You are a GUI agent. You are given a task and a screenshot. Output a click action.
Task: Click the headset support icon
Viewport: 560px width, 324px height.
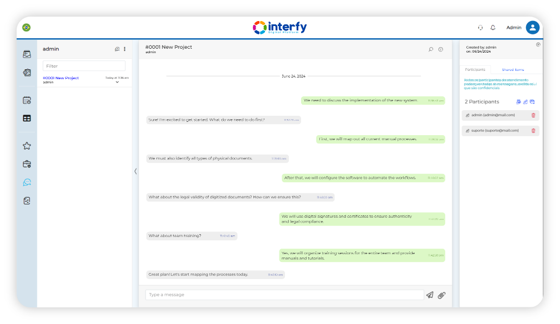tap(480, 28)
